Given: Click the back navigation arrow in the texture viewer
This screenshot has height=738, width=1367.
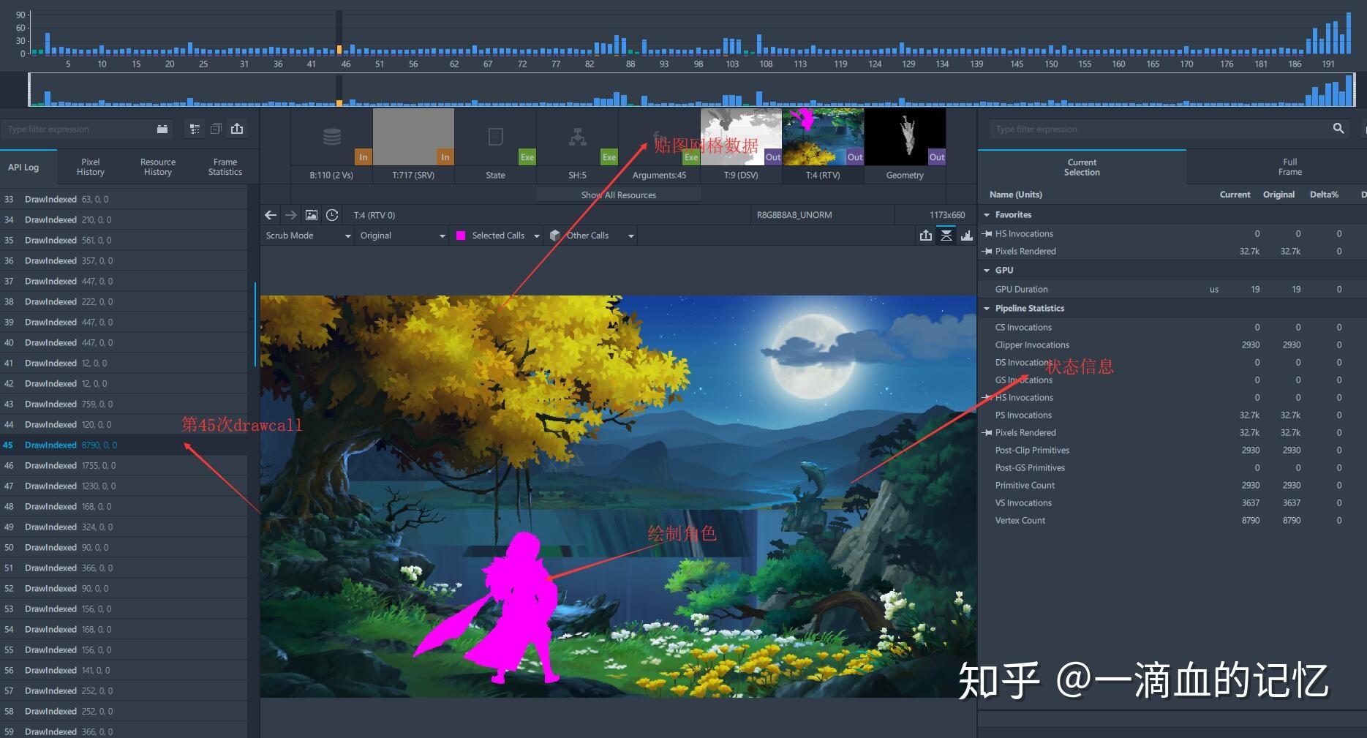Looking at the screenshot, I should (271, 214).
